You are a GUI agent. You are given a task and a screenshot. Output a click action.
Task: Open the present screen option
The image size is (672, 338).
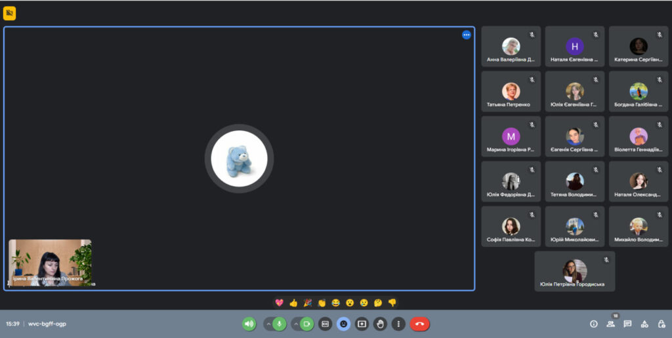point(362,324)
